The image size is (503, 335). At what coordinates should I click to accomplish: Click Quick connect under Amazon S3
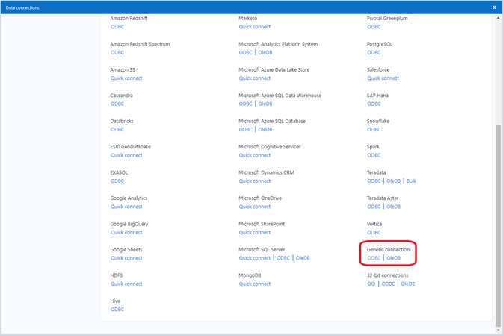[x=126, y=78]
